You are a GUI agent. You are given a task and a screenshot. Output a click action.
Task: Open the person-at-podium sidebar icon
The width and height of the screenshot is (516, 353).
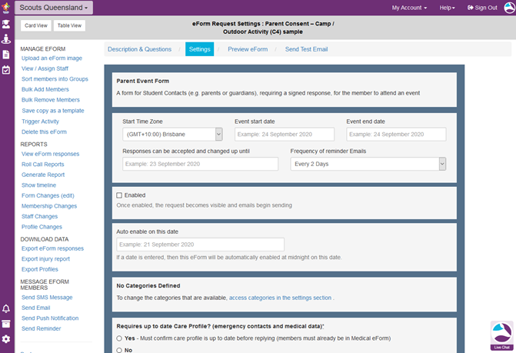pos(6,38)
